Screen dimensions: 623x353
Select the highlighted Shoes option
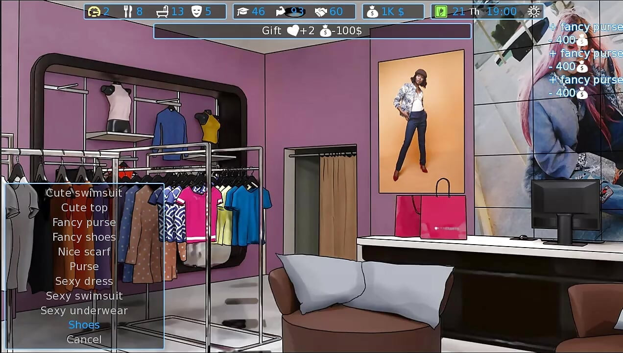pyautogui.click(x=84, y=325)
